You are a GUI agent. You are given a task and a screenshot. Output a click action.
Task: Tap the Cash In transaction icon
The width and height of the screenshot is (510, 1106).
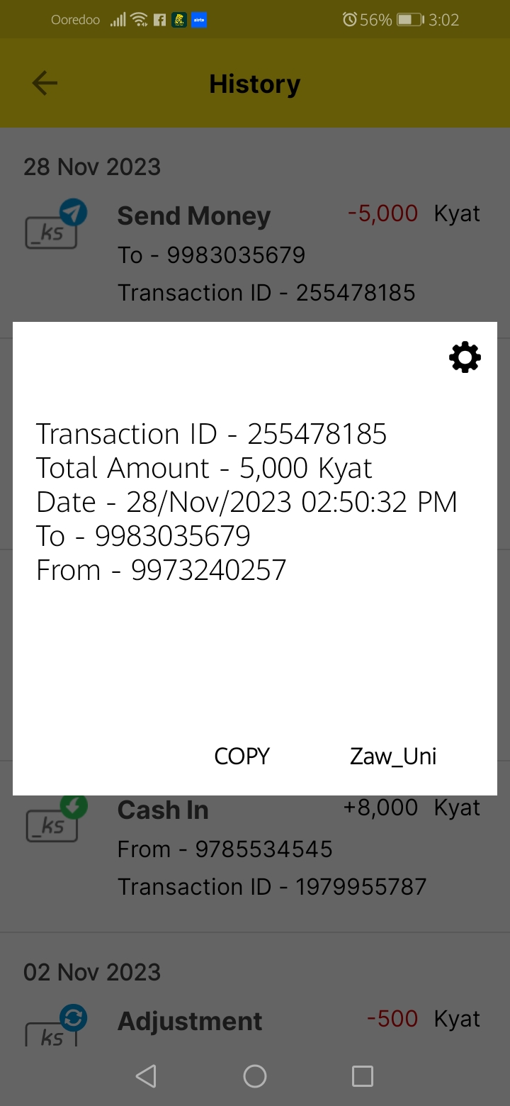pyautogui.click(x=55, y=819)
